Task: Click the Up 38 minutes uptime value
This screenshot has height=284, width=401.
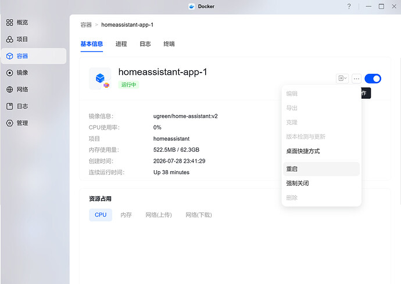Action: coord(171,172)
